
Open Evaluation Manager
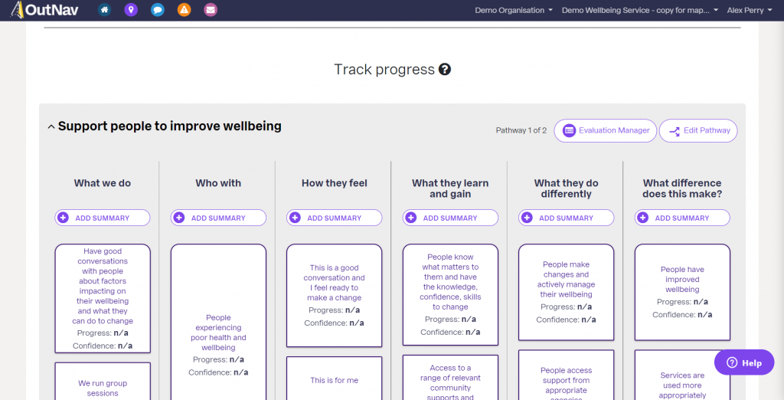pos(605,130)
